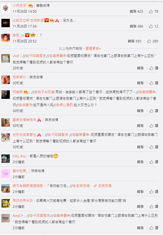Click 无形无名其意生's dog avatar
This screenshot has height=235, width=163.
[x=6, y=137]
